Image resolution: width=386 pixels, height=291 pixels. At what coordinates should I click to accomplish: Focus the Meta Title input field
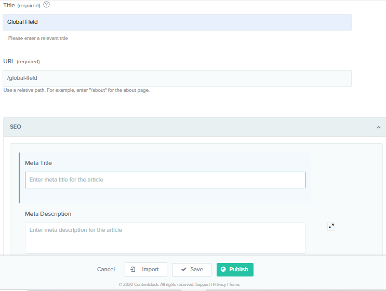165,180
